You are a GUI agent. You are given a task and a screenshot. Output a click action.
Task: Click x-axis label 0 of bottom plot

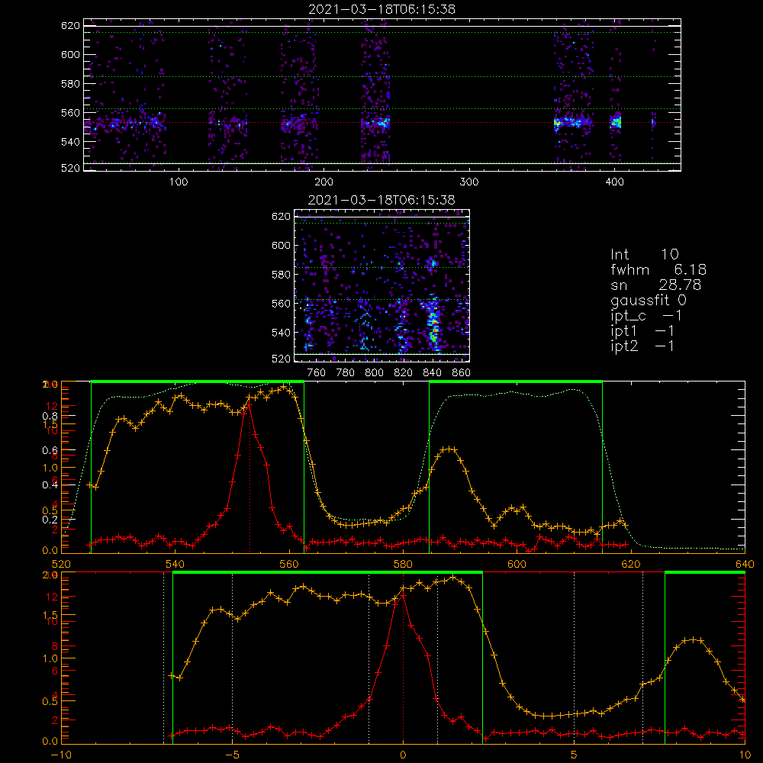tap(403, 755)
